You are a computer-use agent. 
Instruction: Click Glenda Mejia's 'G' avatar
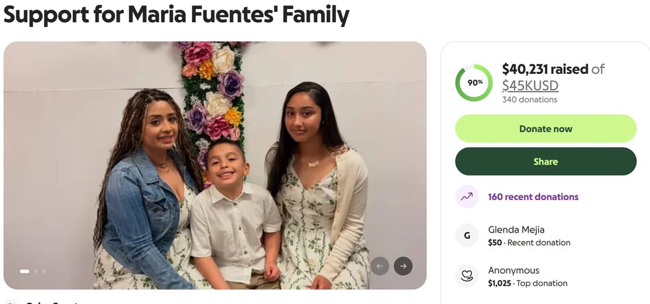pos(466,236)
